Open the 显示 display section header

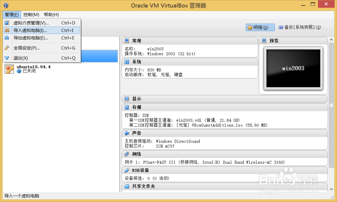[224, 99]
